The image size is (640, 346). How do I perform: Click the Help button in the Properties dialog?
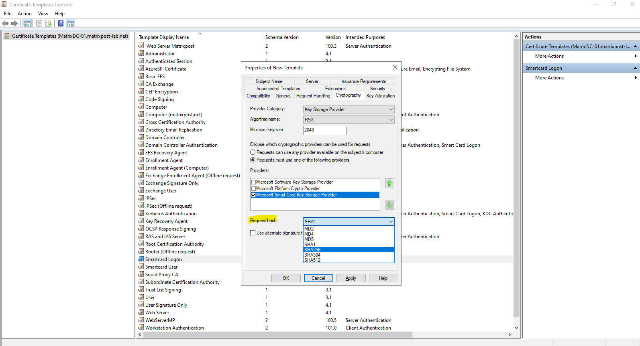(x=383, y=278)
